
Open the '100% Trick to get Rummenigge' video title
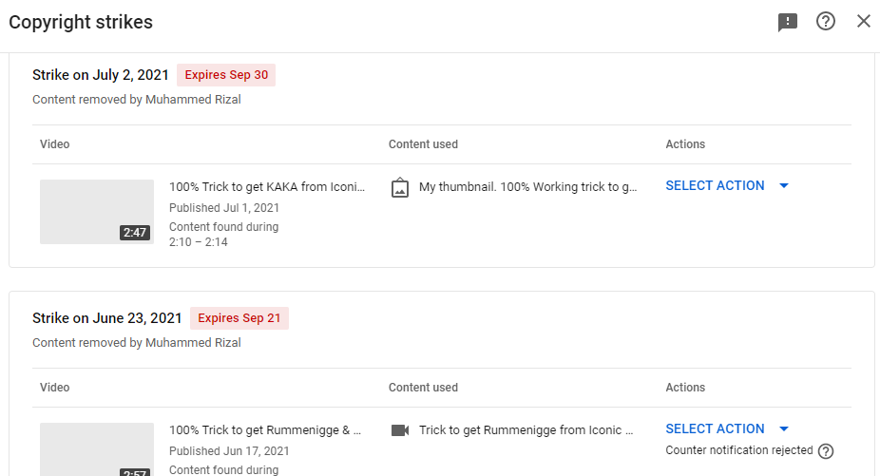click(265, 430)
